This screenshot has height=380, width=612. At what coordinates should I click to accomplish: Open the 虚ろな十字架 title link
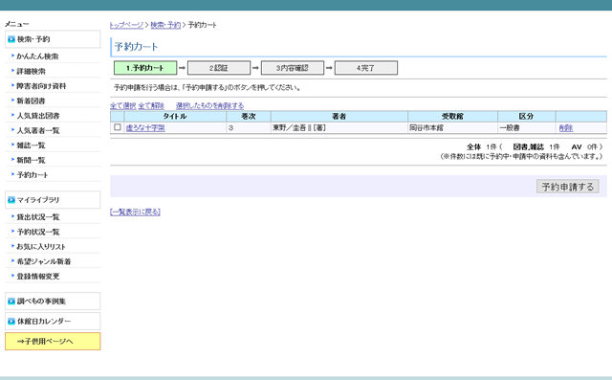145,128
